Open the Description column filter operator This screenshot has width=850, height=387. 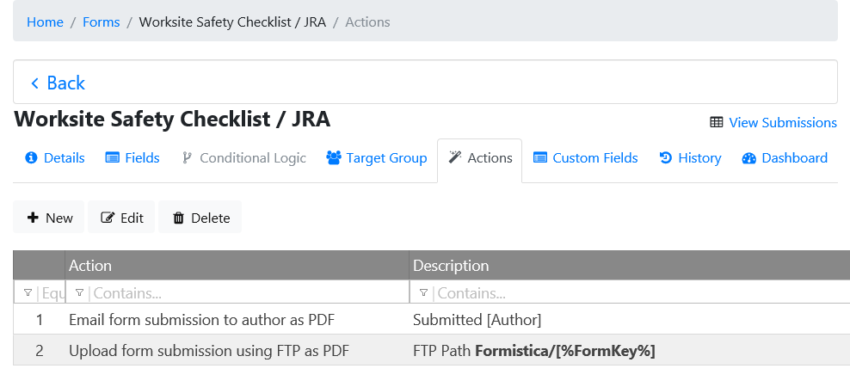pos(423,293)
